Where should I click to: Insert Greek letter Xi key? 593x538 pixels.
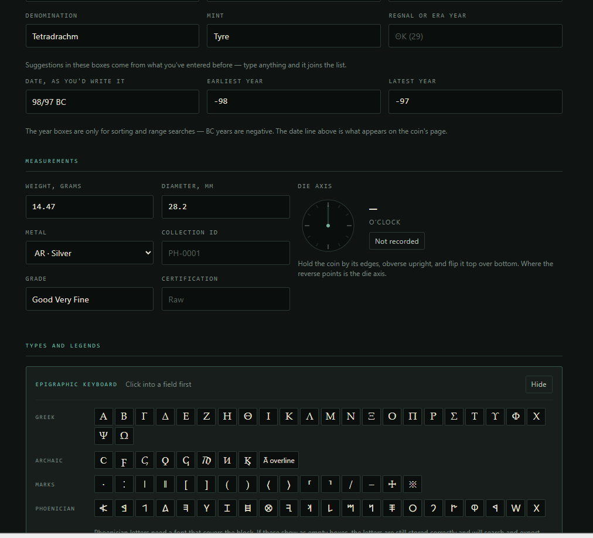pos(372,417)
